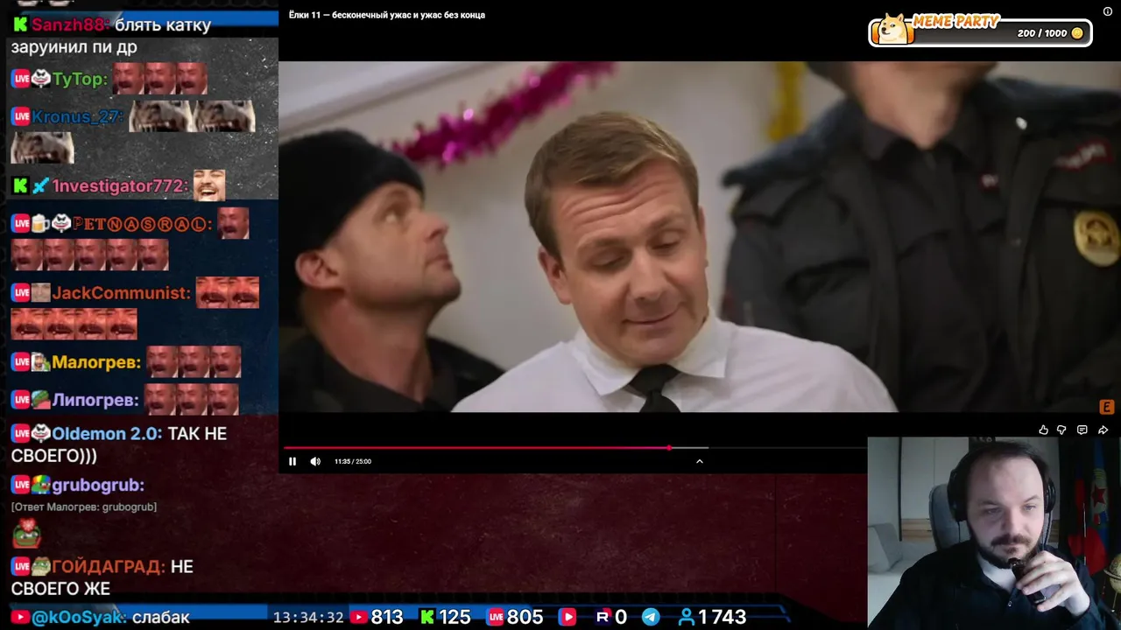This screenshot has height=630, width=1121.
Task: Mute the video volume speaker icon
Action: coord(315,461)
